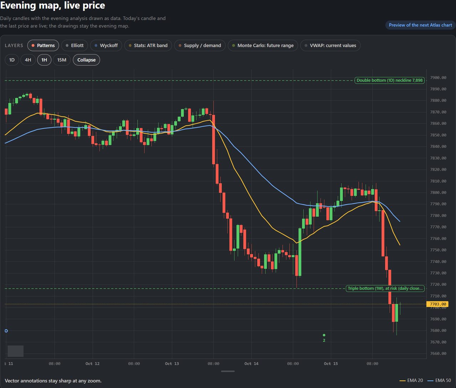Viewport: 456px width, 388px height.
Task: Turn on Supply / demand layer
Action: click(x=200, y=46)
